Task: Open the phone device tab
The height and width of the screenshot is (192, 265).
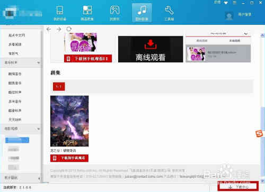Action: point(60,13)
